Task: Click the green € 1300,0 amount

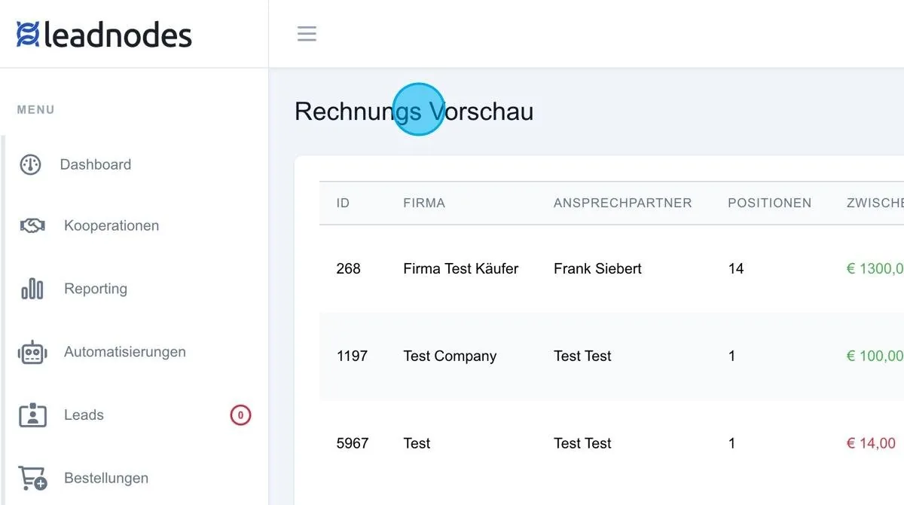Action: point(875,268)
